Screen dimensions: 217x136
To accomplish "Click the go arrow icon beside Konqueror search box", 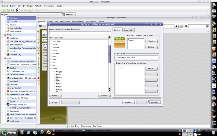I will point(186,26).
